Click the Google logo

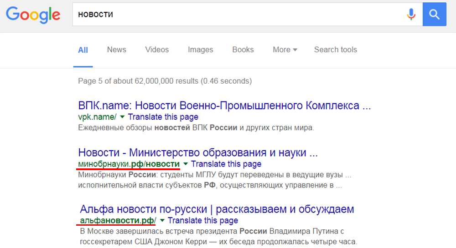(x=33, y=15)
